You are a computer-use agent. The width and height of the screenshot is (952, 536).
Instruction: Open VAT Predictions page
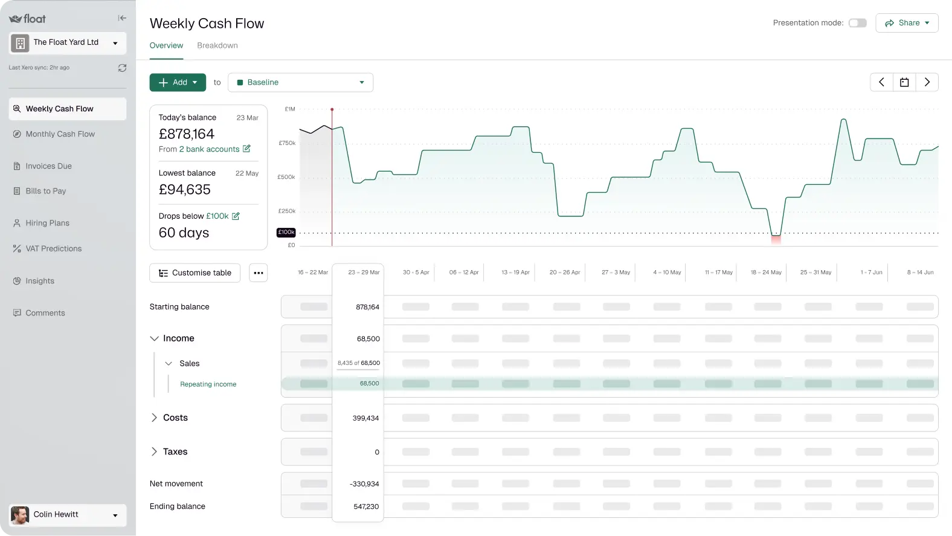tap(53, 248)
